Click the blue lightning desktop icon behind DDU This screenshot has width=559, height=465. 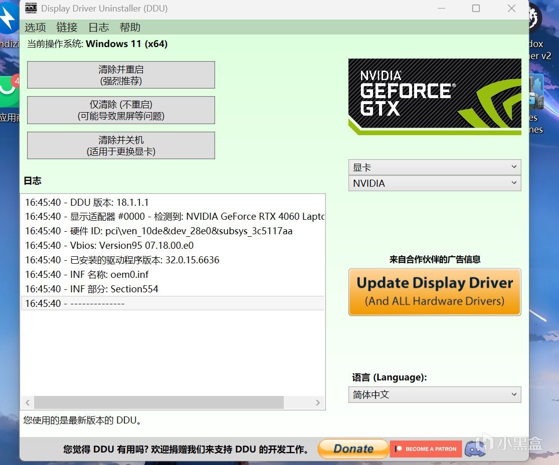pos(9,17)
